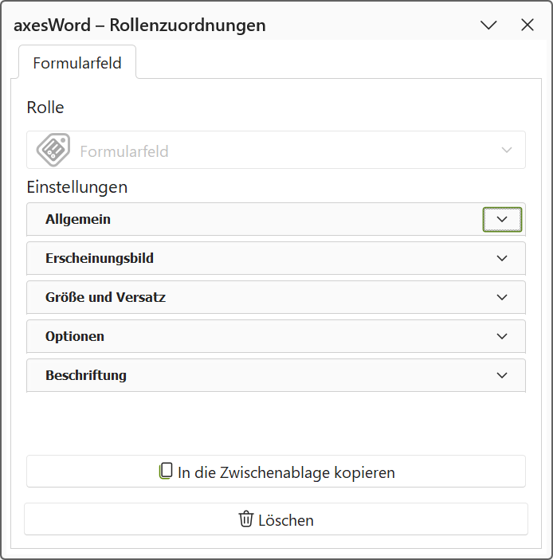This screenshot has width=553, height=560.
Task: Open the Rolle Formularfeld dropdown
Action: click(x=276, y=150)
